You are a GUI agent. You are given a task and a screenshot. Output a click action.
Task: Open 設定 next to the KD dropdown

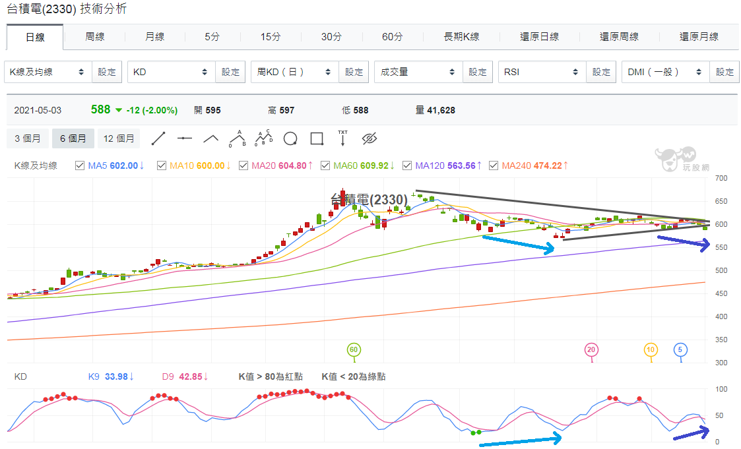click(x=230, y=72)
